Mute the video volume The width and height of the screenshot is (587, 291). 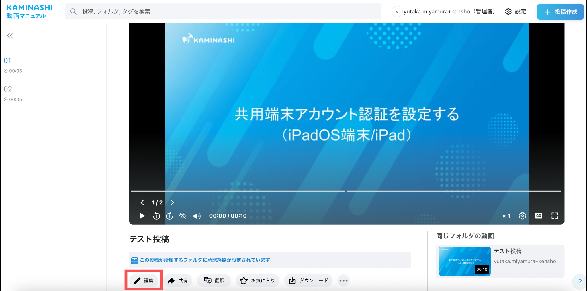click(x=197, y=216)
